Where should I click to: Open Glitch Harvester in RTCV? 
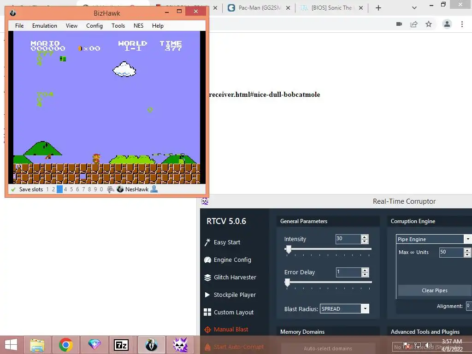[235, 277]
